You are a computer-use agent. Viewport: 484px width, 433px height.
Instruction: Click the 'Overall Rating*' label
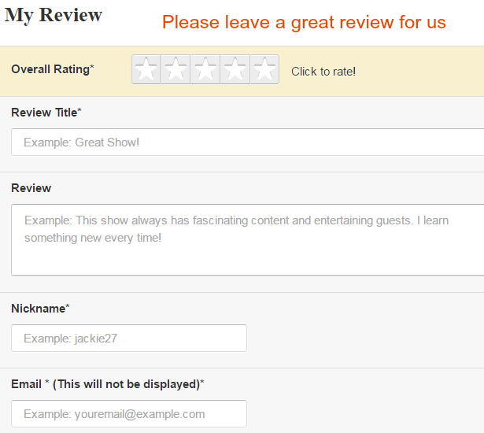point(53,69)
